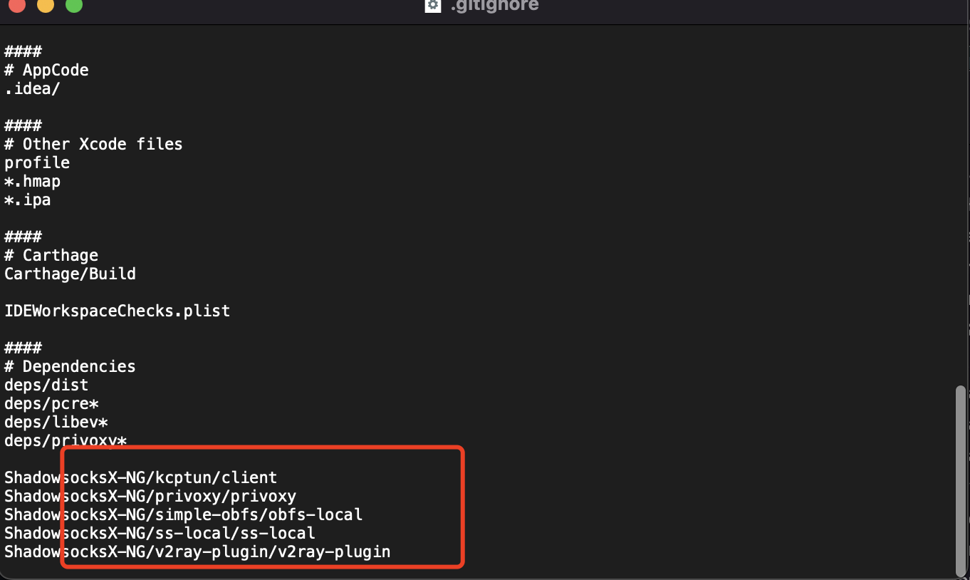Click the '# Dependencies' comment line
This screenshot has width=970, height=580.
70,366
